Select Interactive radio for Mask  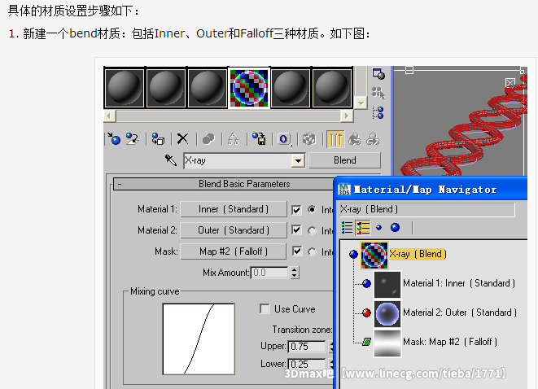pyautogui.click(x=312, y=251)
